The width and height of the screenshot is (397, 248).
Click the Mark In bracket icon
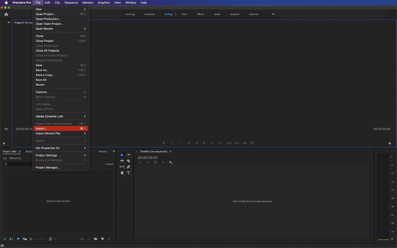pos(172,143)
